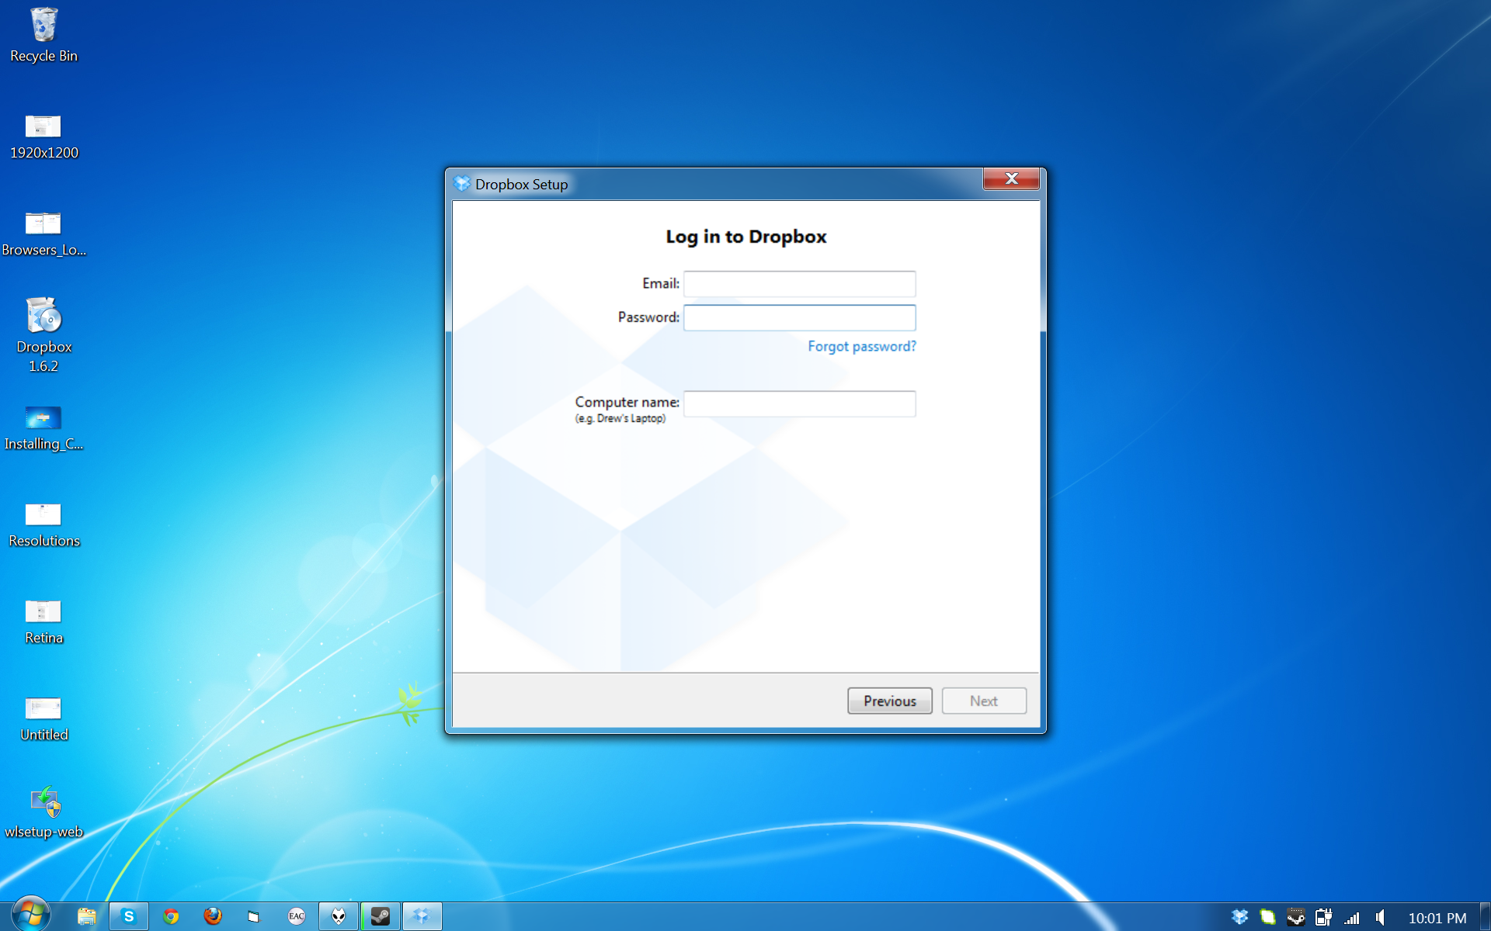The image size is (1491, 931).
Task: Launch Firefox from the taskbar
Action: (x=213, y=916)
